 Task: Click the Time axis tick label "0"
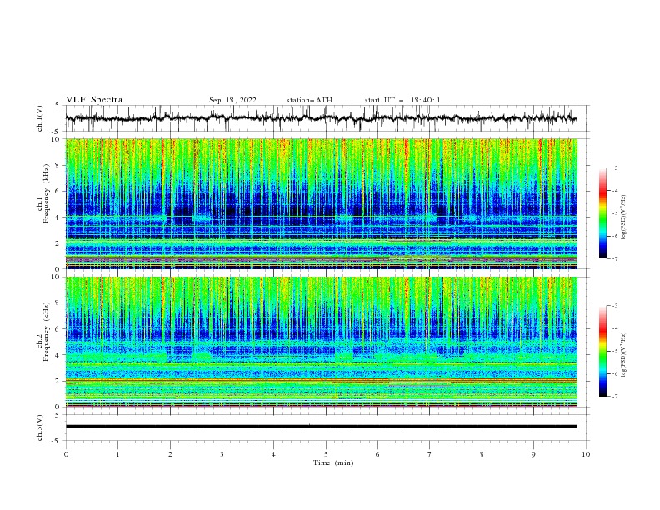(66, 454)
